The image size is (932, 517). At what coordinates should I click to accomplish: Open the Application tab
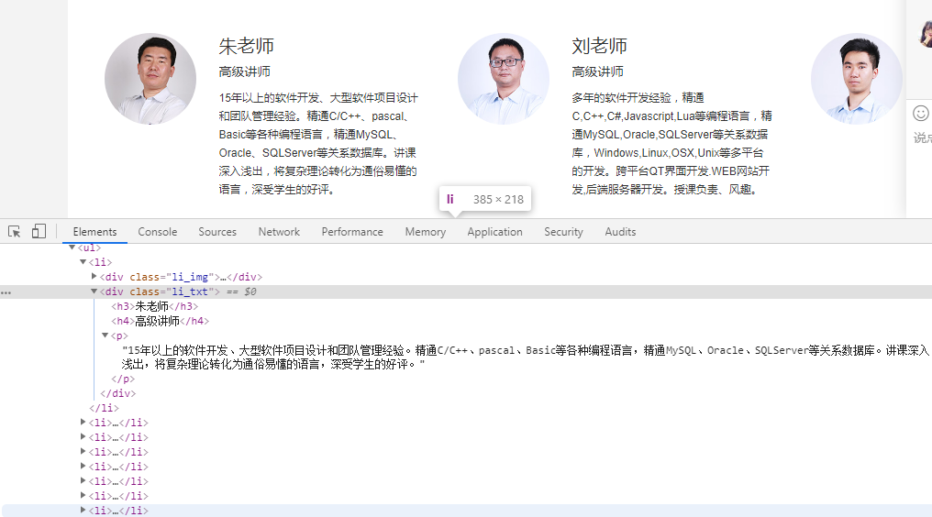(x=494, y=232)
